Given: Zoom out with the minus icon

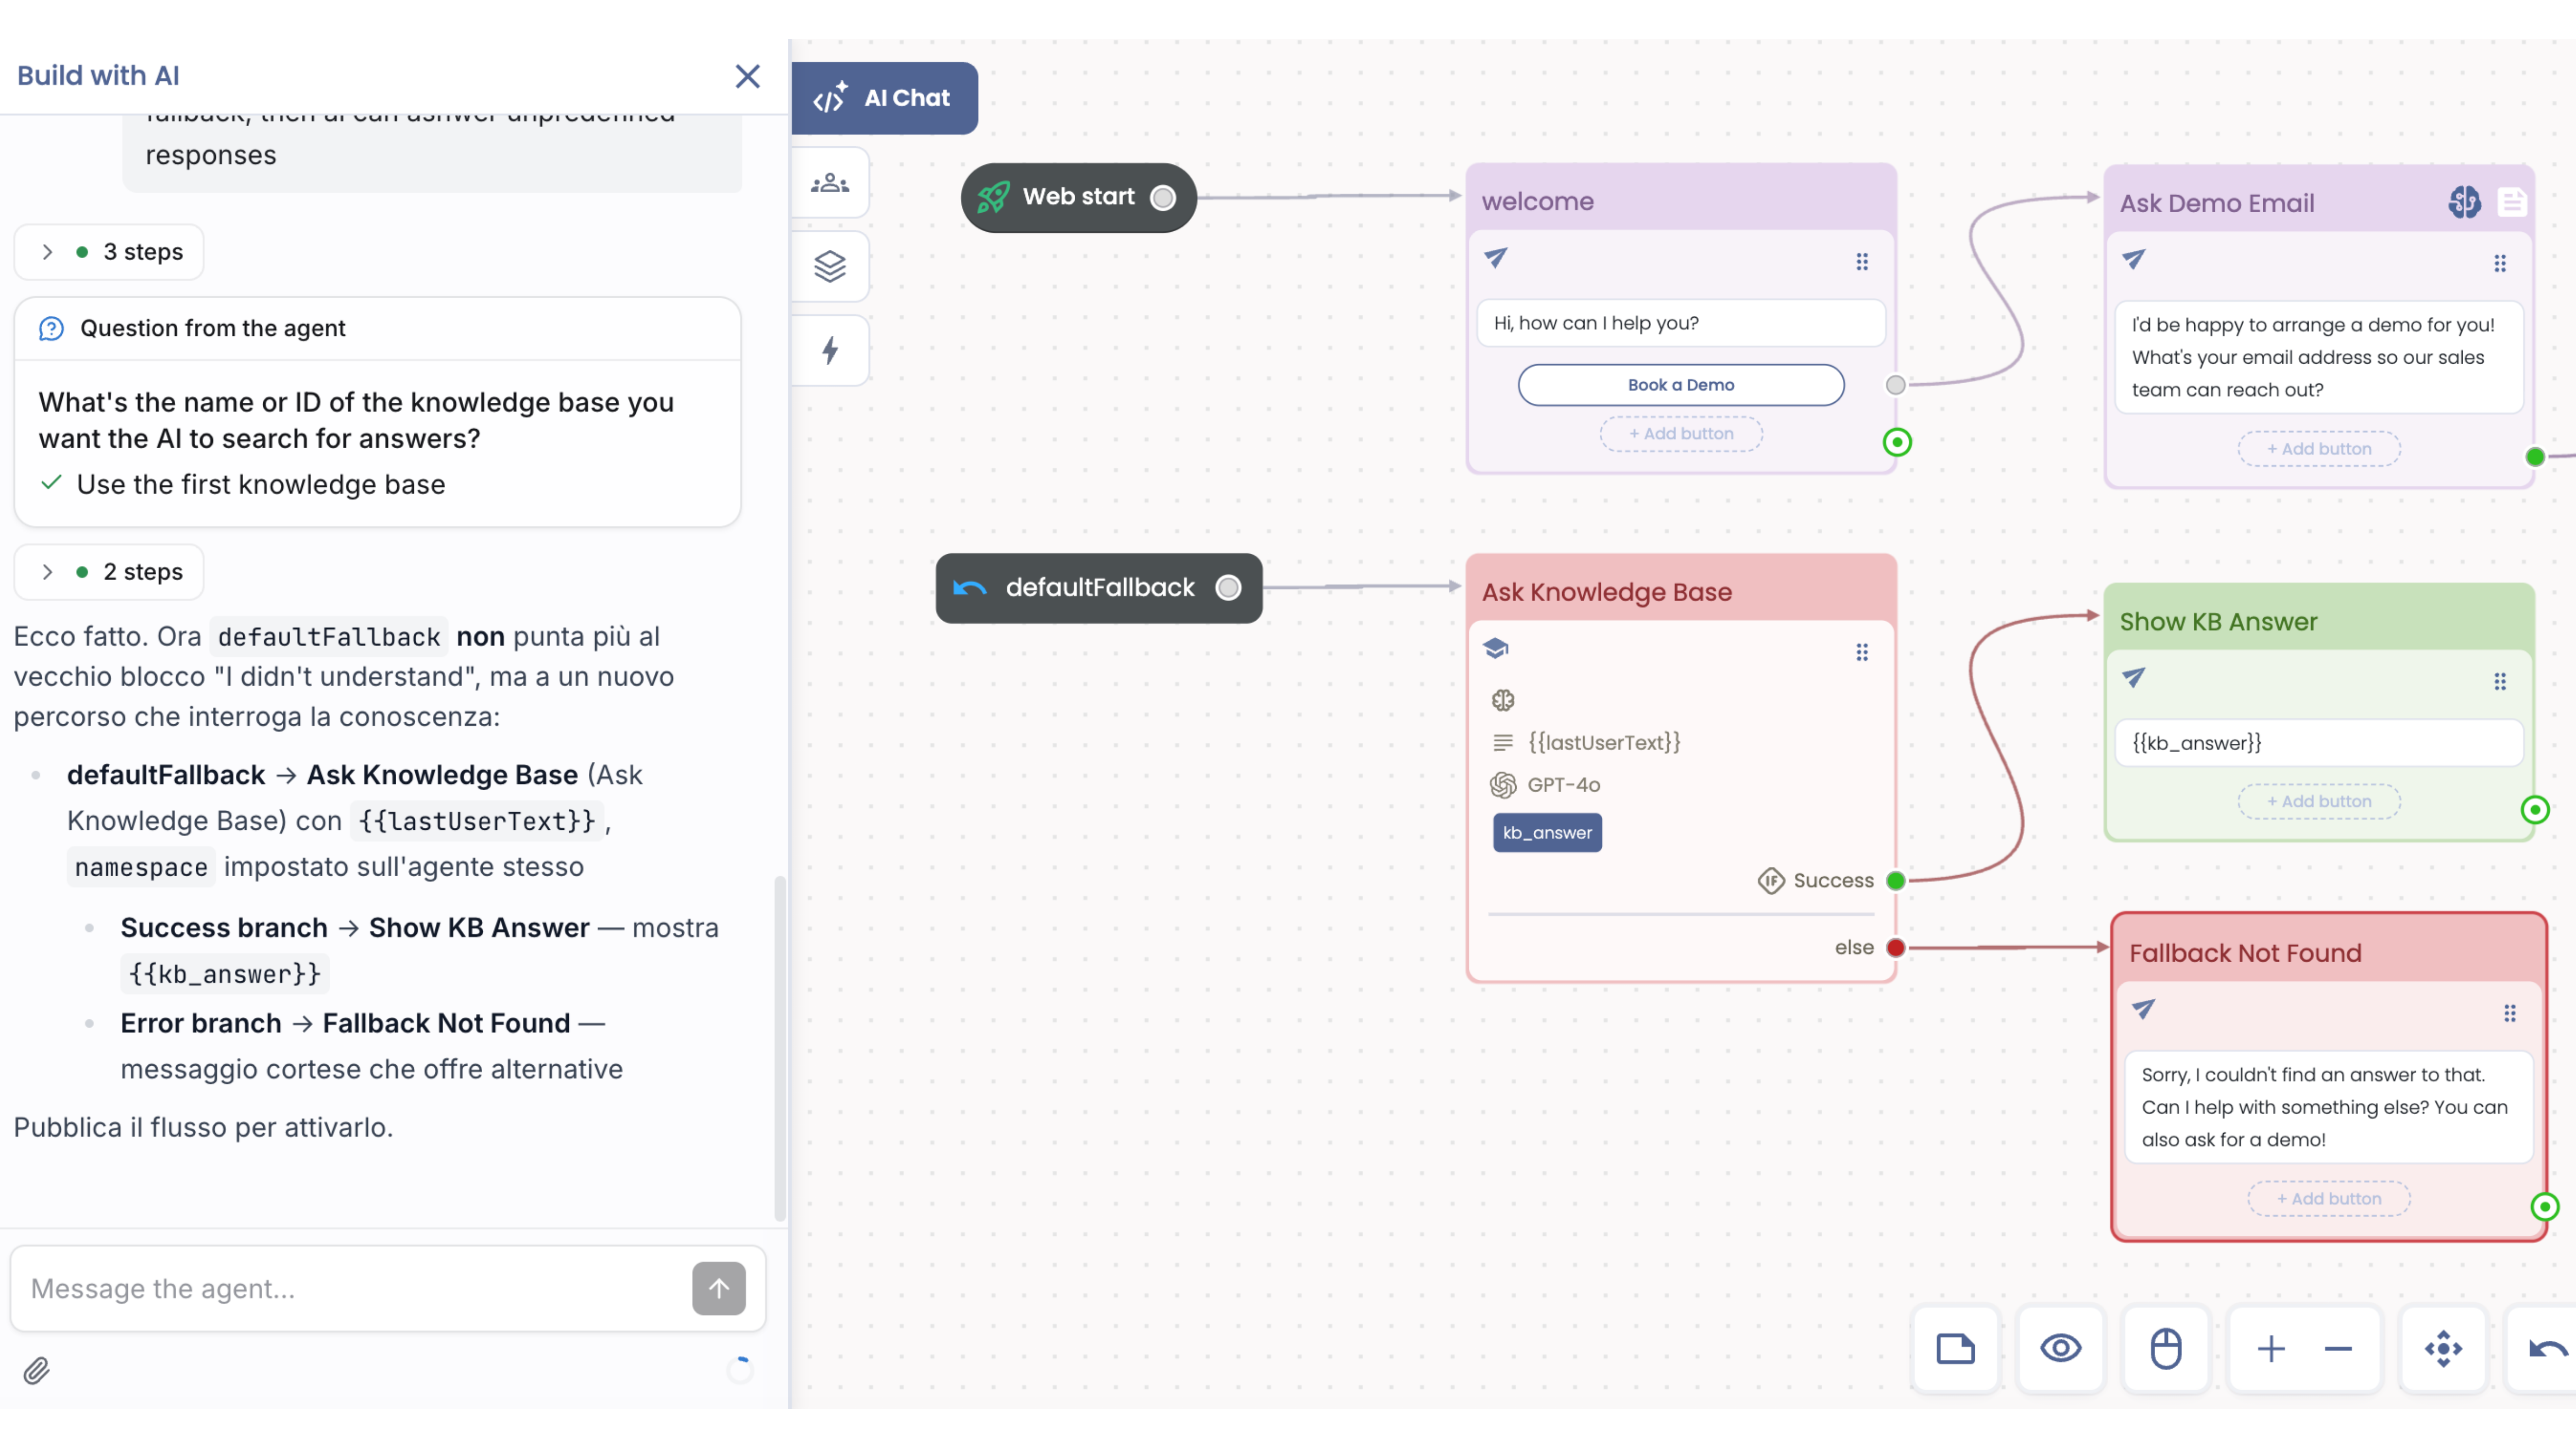Looking at the screenshot, I should click(x=2337, y=1349).
